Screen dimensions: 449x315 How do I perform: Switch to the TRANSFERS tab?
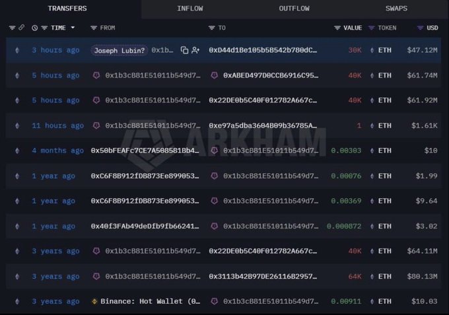click(67, 9)
